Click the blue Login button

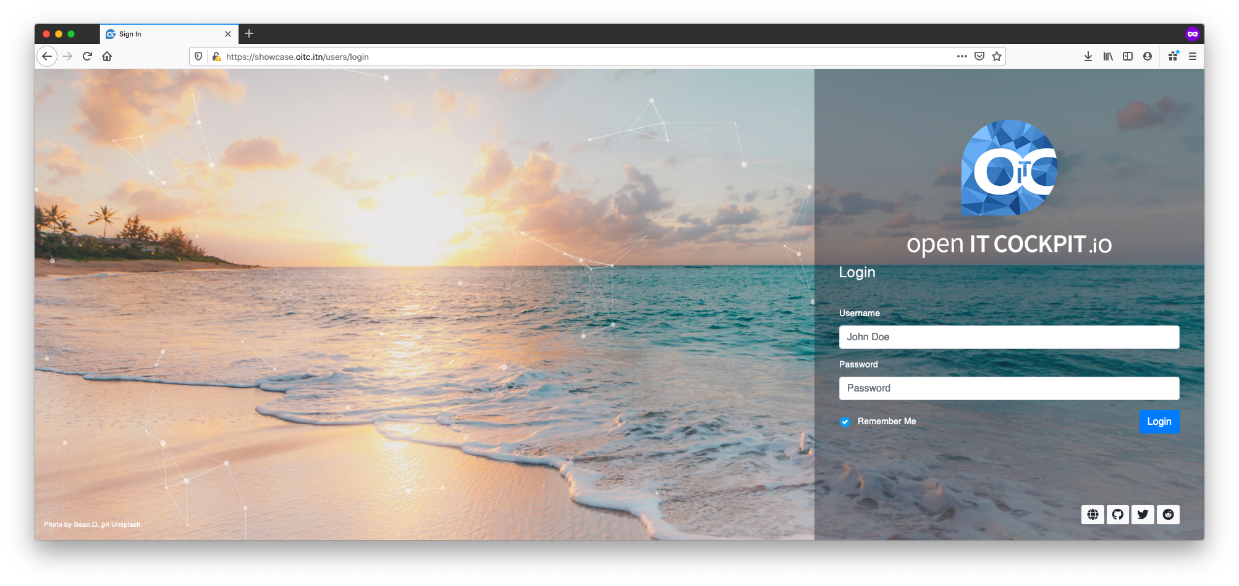click(1159, 421)
